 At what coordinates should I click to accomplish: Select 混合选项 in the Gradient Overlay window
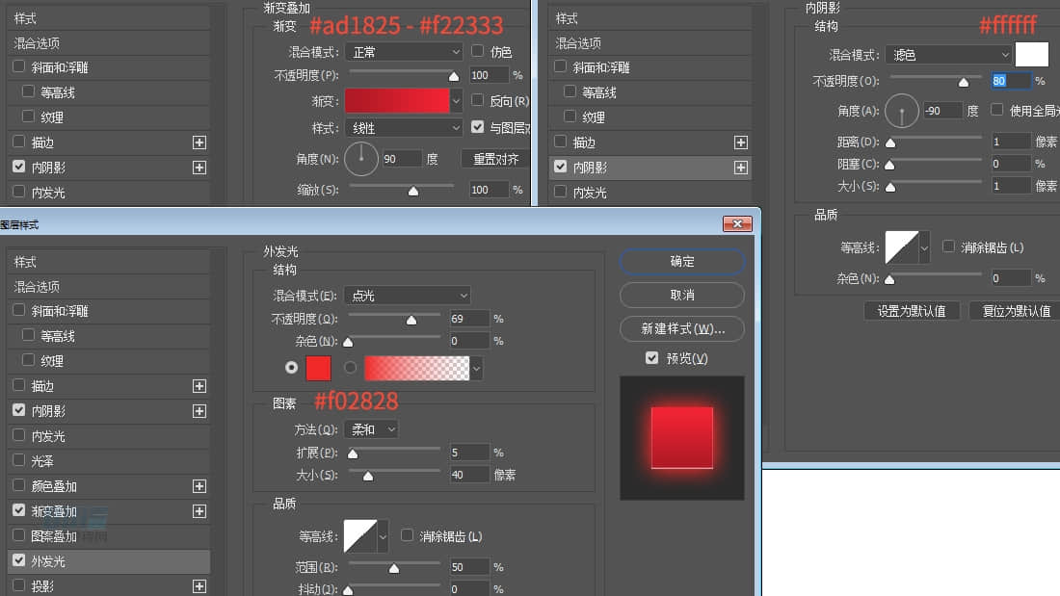pyautogui.click(x=108, y=43)
